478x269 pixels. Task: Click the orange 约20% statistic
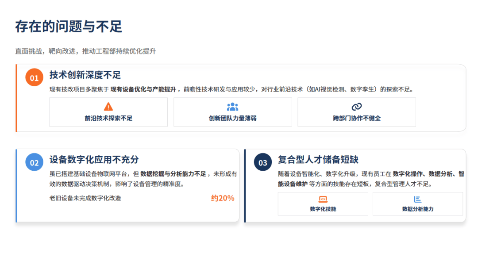point(223,198)
